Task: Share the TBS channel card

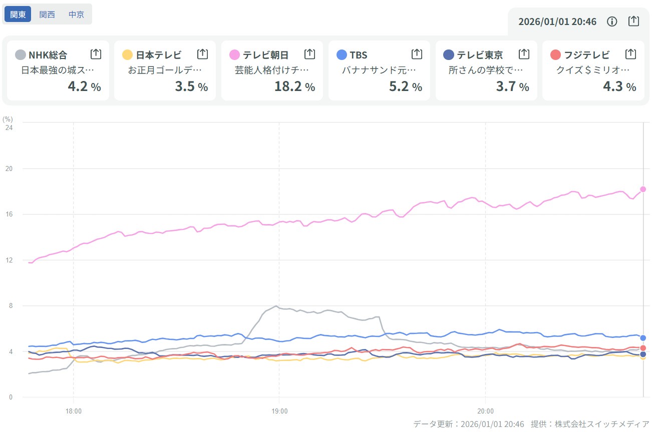Action: pos(417,54)
